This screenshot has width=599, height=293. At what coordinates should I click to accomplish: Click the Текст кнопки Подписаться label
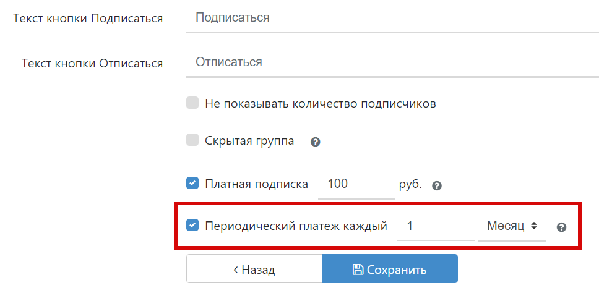pyautogui.click(x=88, y=19)
